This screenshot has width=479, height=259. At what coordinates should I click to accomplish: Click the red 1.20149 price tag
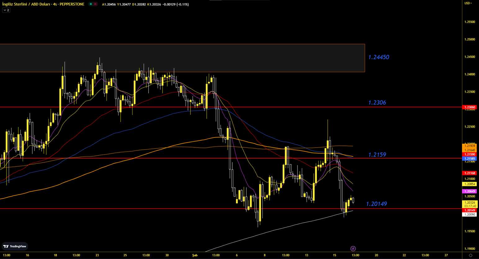[470, 210]
